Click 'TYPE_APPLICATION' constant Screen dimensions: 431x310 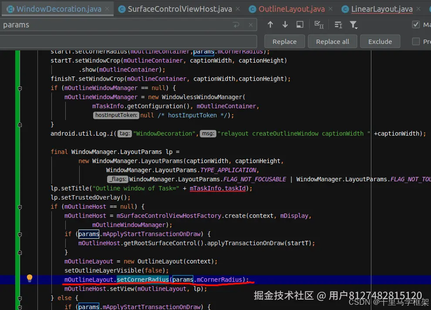pos(228,170)
